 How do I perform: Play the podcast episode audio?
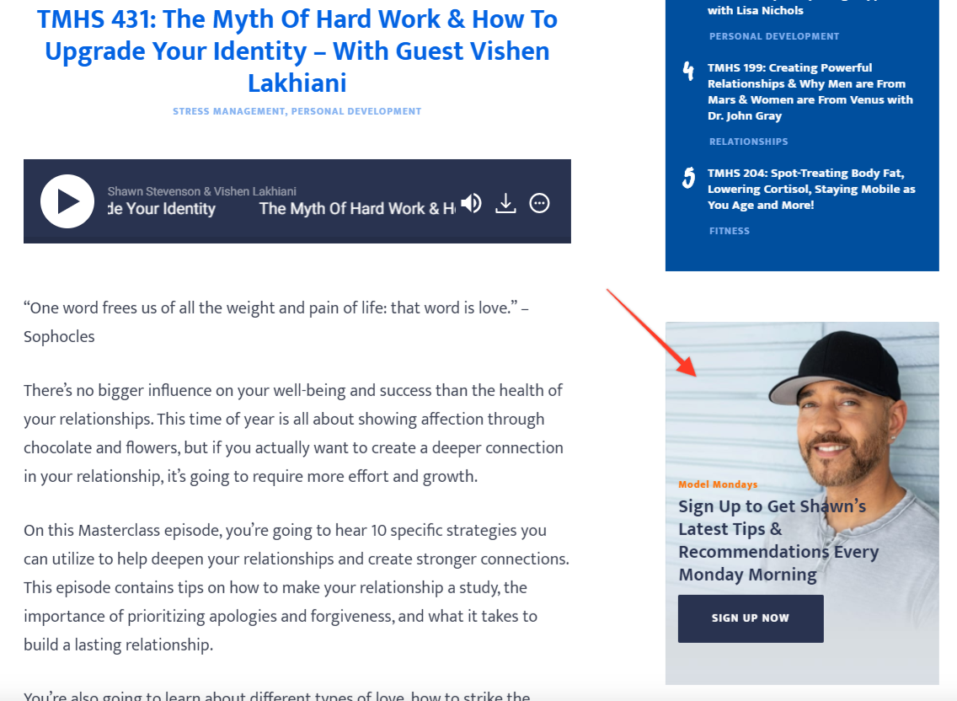pos(67,201)
